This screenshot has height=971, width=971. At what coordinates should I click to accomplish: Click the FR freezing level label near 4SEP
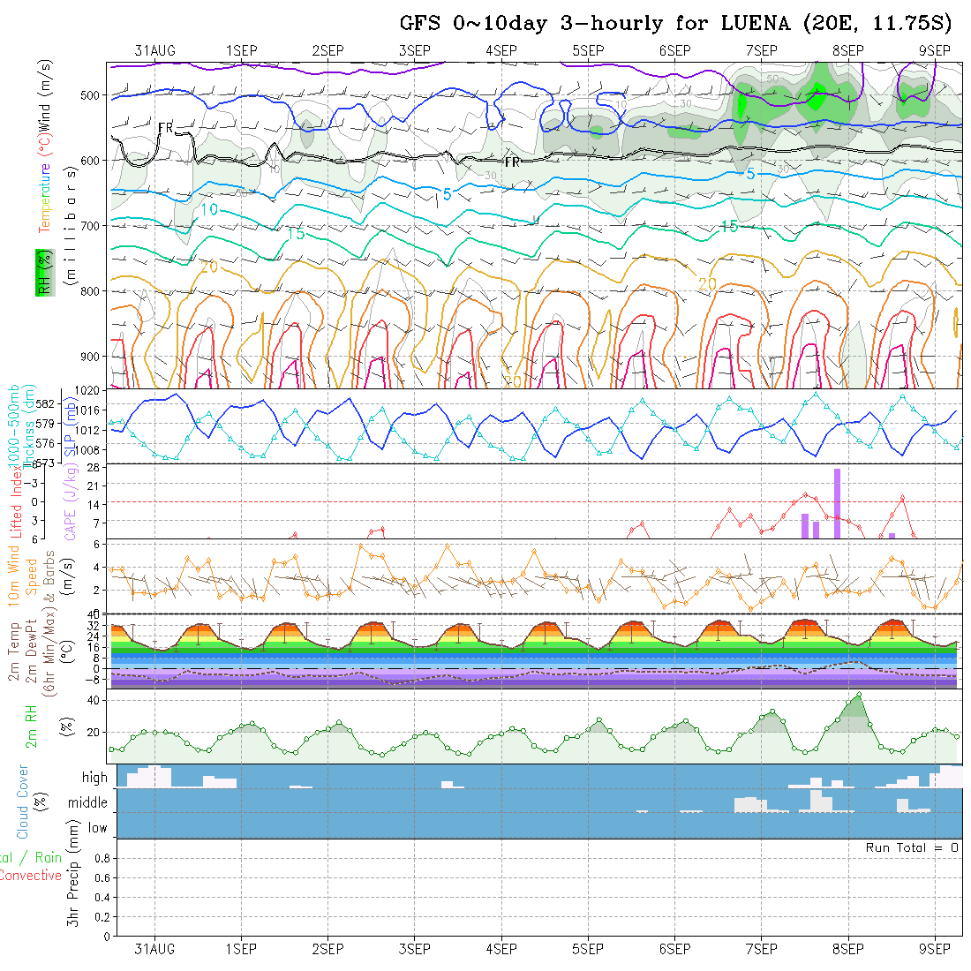[511, 162]
